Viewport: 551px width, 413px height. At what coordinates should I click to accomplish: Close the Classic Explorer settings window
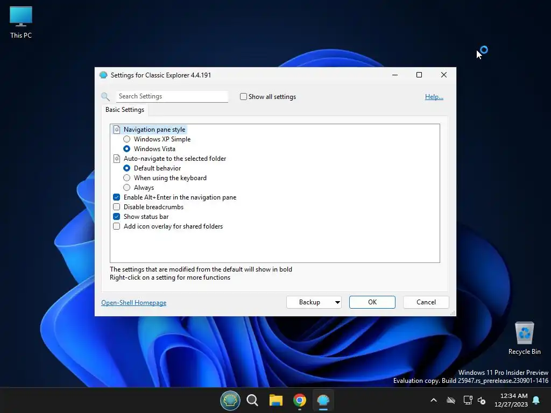coord(444,75)
